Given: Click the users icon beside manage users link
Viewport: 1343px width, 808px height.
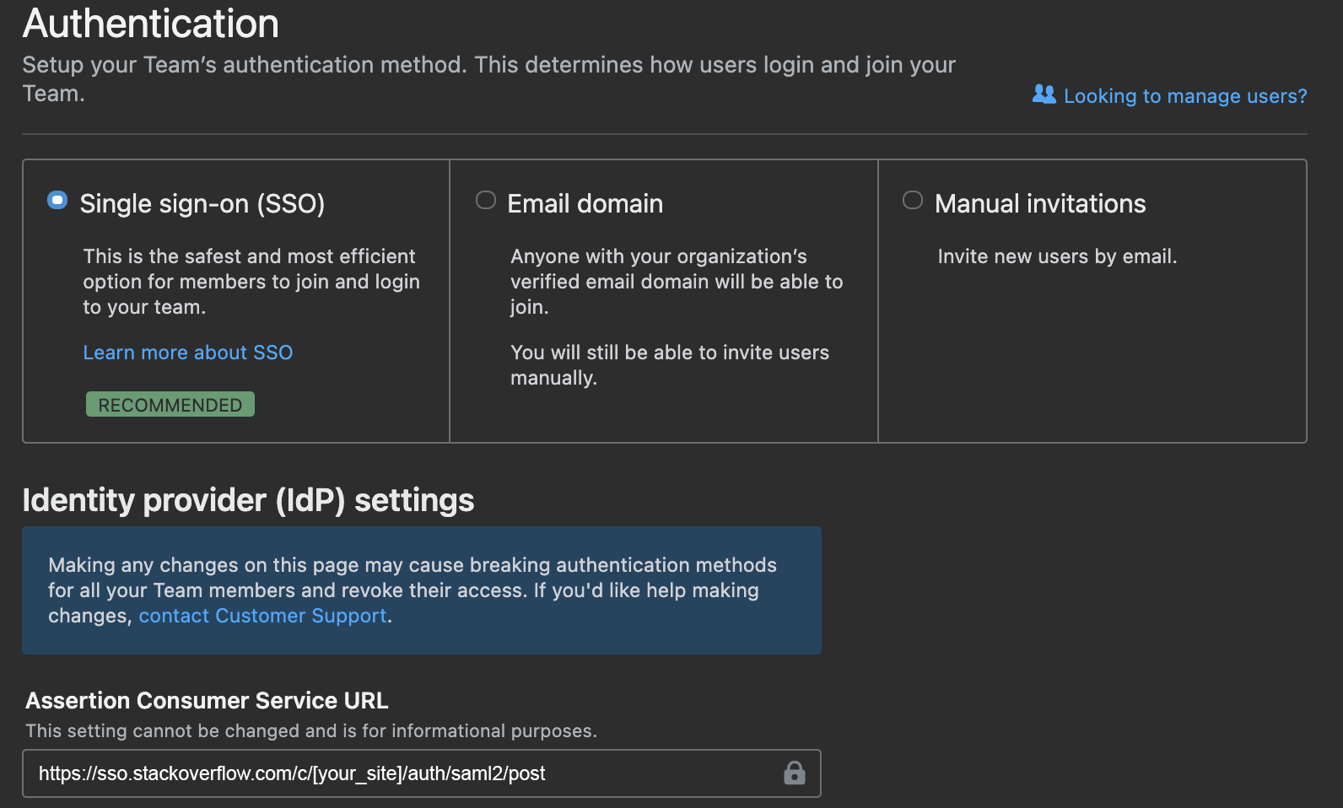Looking at the screenshot, I should tap(1044, 94).
